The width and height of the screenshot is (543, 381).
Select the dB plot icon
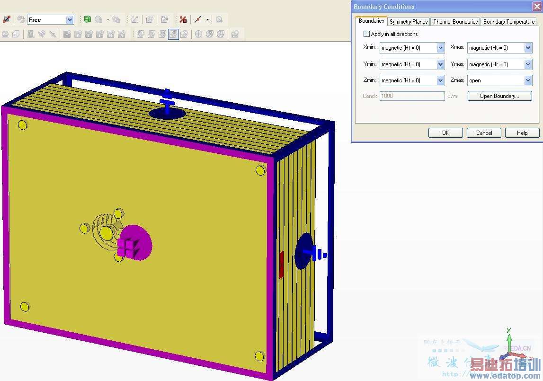pos(173,34)
